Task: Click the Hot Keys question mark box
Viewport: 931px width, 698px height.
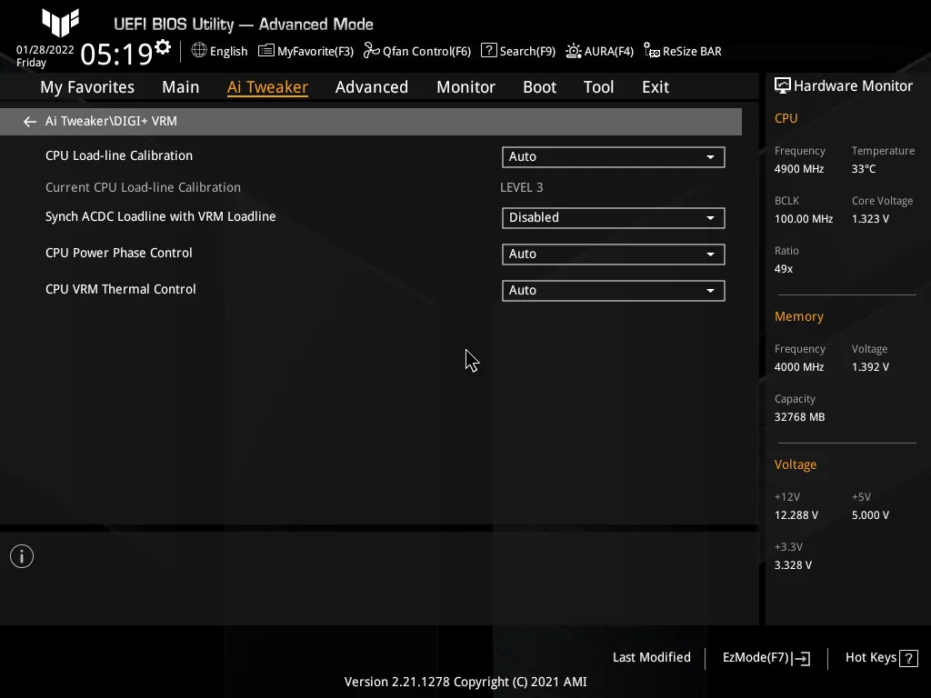Action: click(x=908, y=658)
